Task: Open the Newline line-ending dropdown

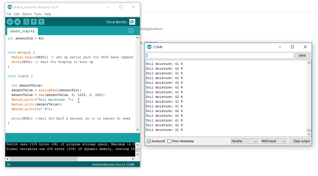Action: (244, 141)
